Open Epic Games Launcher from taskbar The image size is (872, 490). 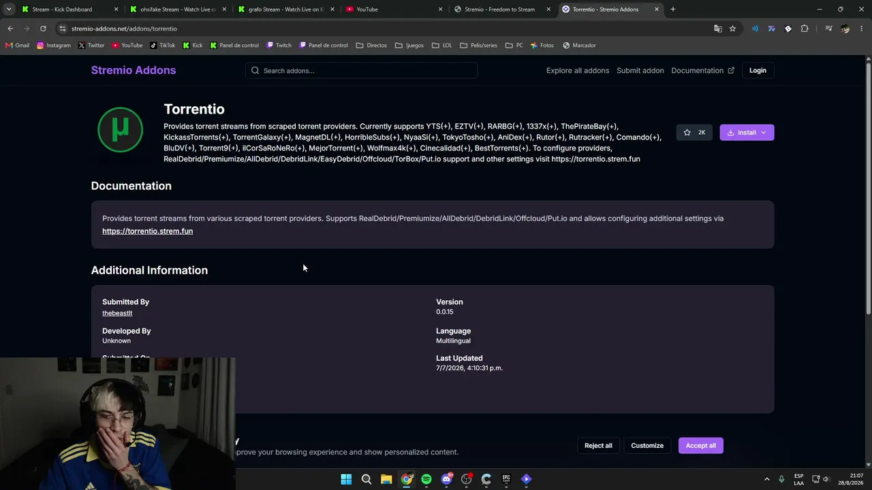(x=506, y=479)
